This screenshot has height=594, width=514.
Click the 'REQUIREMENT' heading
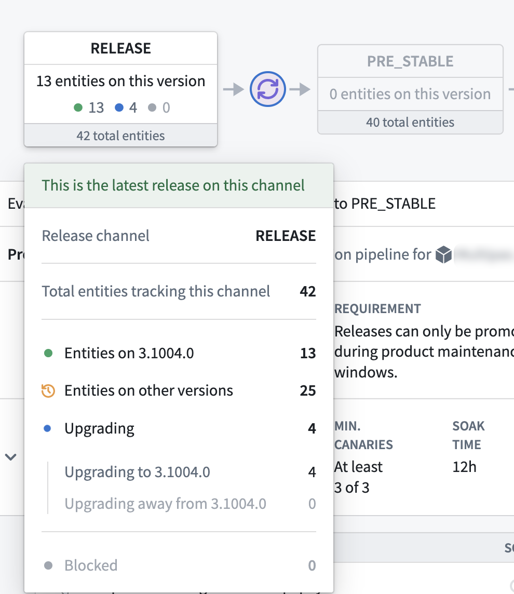point(377,309)
